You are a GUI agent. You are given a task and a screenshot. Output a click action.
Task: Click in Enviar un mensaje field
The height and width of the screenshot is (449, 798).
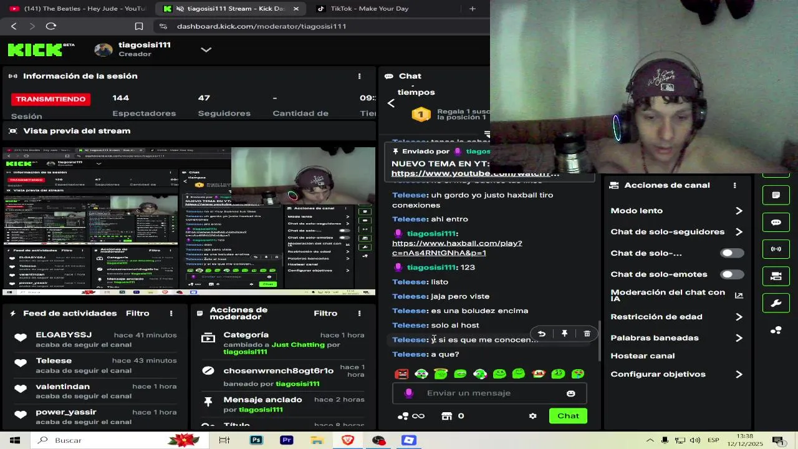tap(489, 393)
